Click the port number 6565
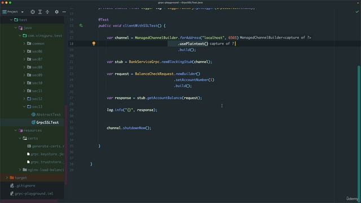 coord(232,38)
